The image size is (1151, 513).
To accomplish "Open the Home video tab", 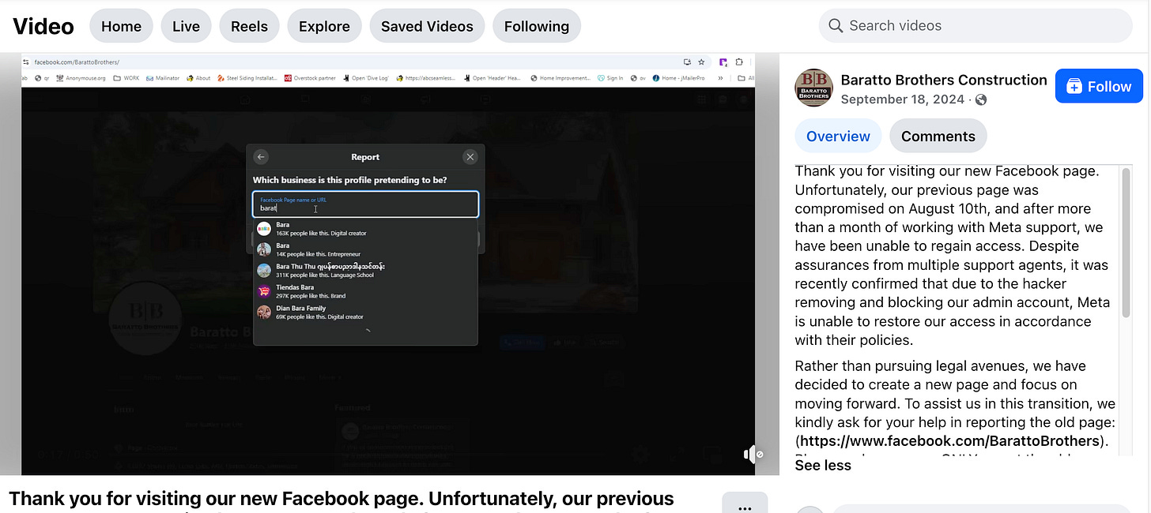I will point(121,26).
